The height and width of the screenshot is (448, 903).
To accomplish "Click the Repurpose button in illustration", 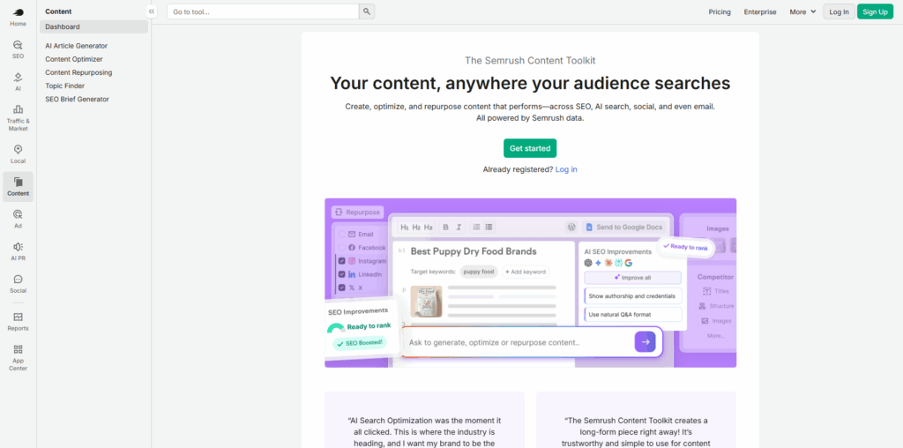I will pos(357,212).
